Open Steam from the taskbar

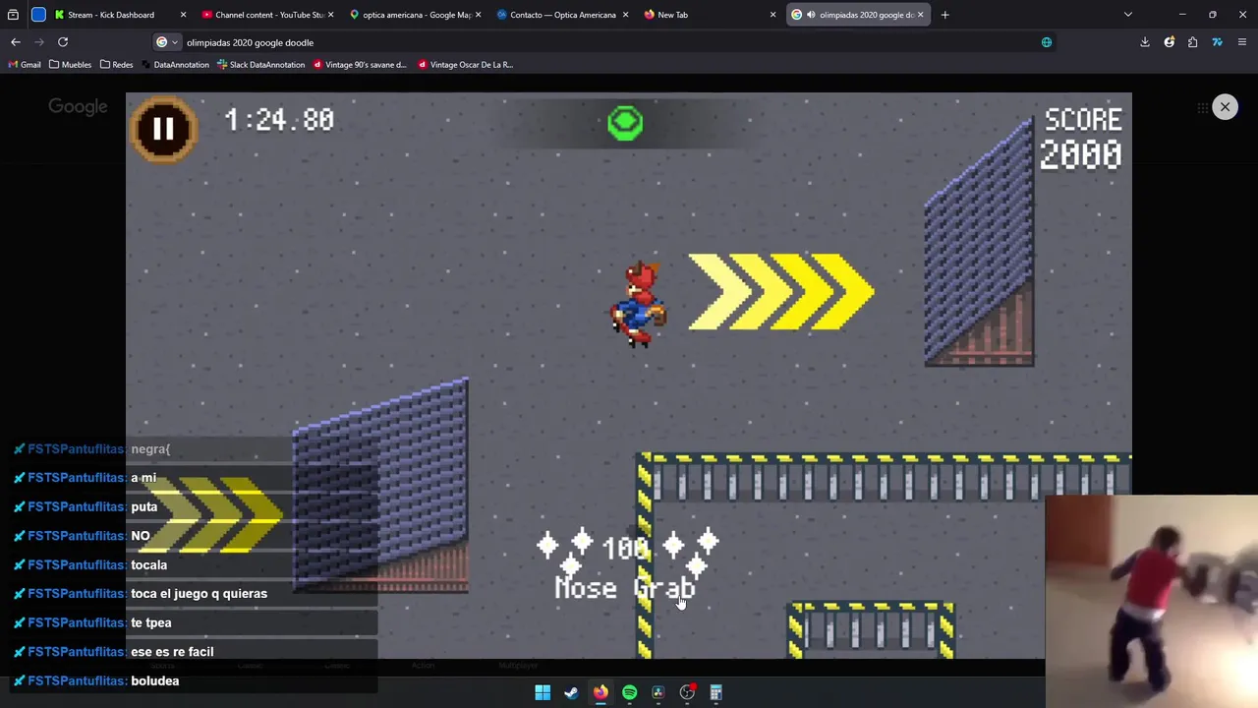click(571, 692)
